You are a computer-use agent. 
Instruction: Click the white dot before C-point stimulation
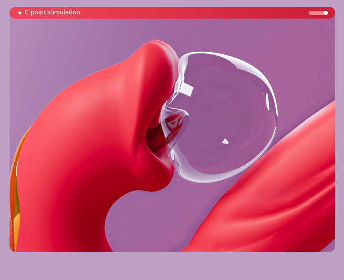point(20,13)
